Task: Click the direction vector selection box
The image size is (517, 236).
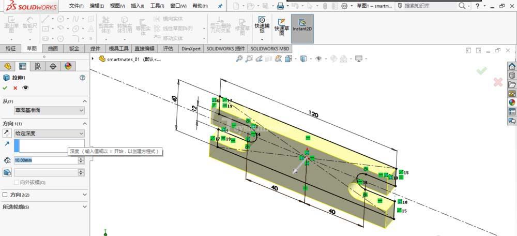Action: (x=49, y=145)
